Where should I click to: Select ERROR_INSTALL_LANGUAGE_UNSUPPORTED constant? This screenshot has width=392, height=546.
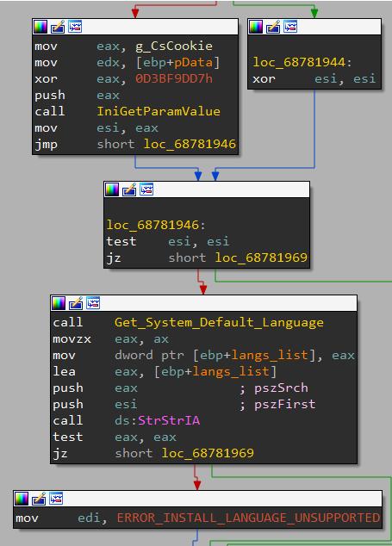[x=248, y=518]
